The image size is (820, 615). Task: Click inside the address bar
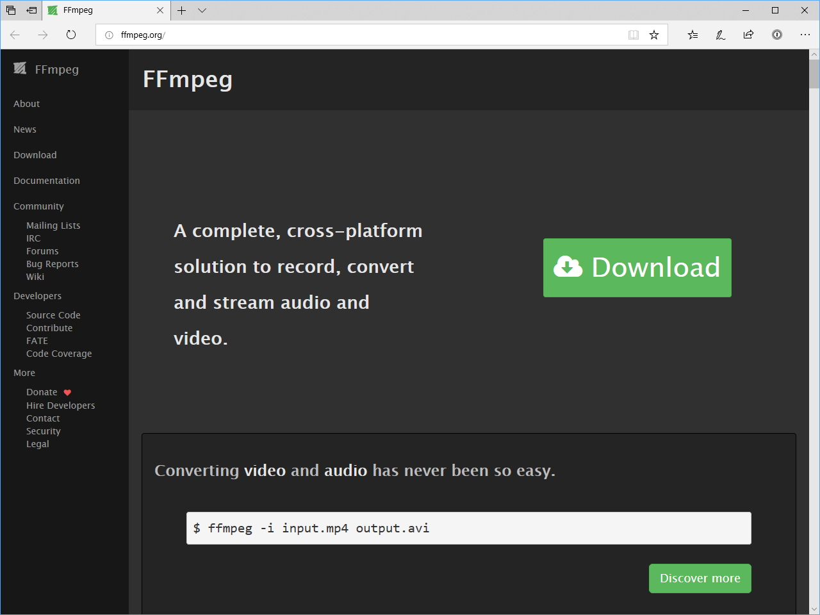click(320, 35)
